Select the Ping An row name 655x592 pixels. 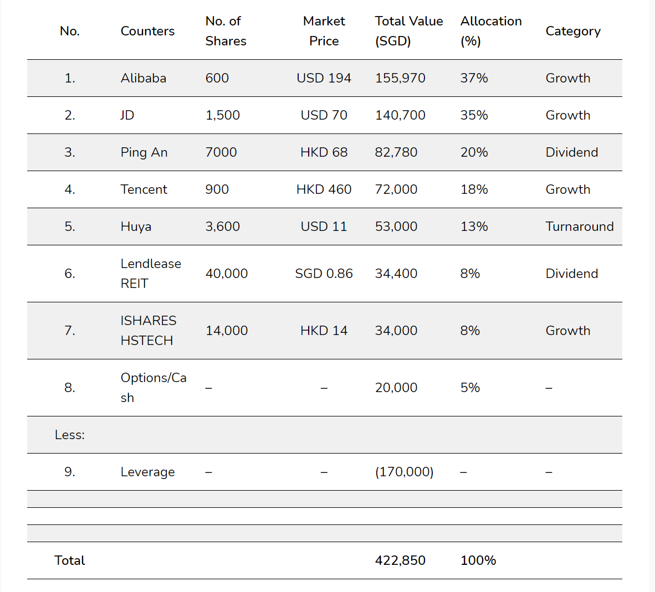click(144, 152)
